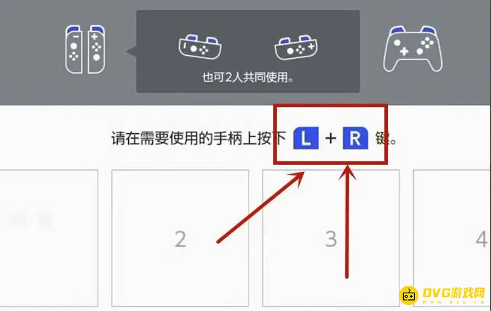Screen dimensions: 491x311
Task: Click the DVG游戏网 watermark text
Action: pos(454,293)
